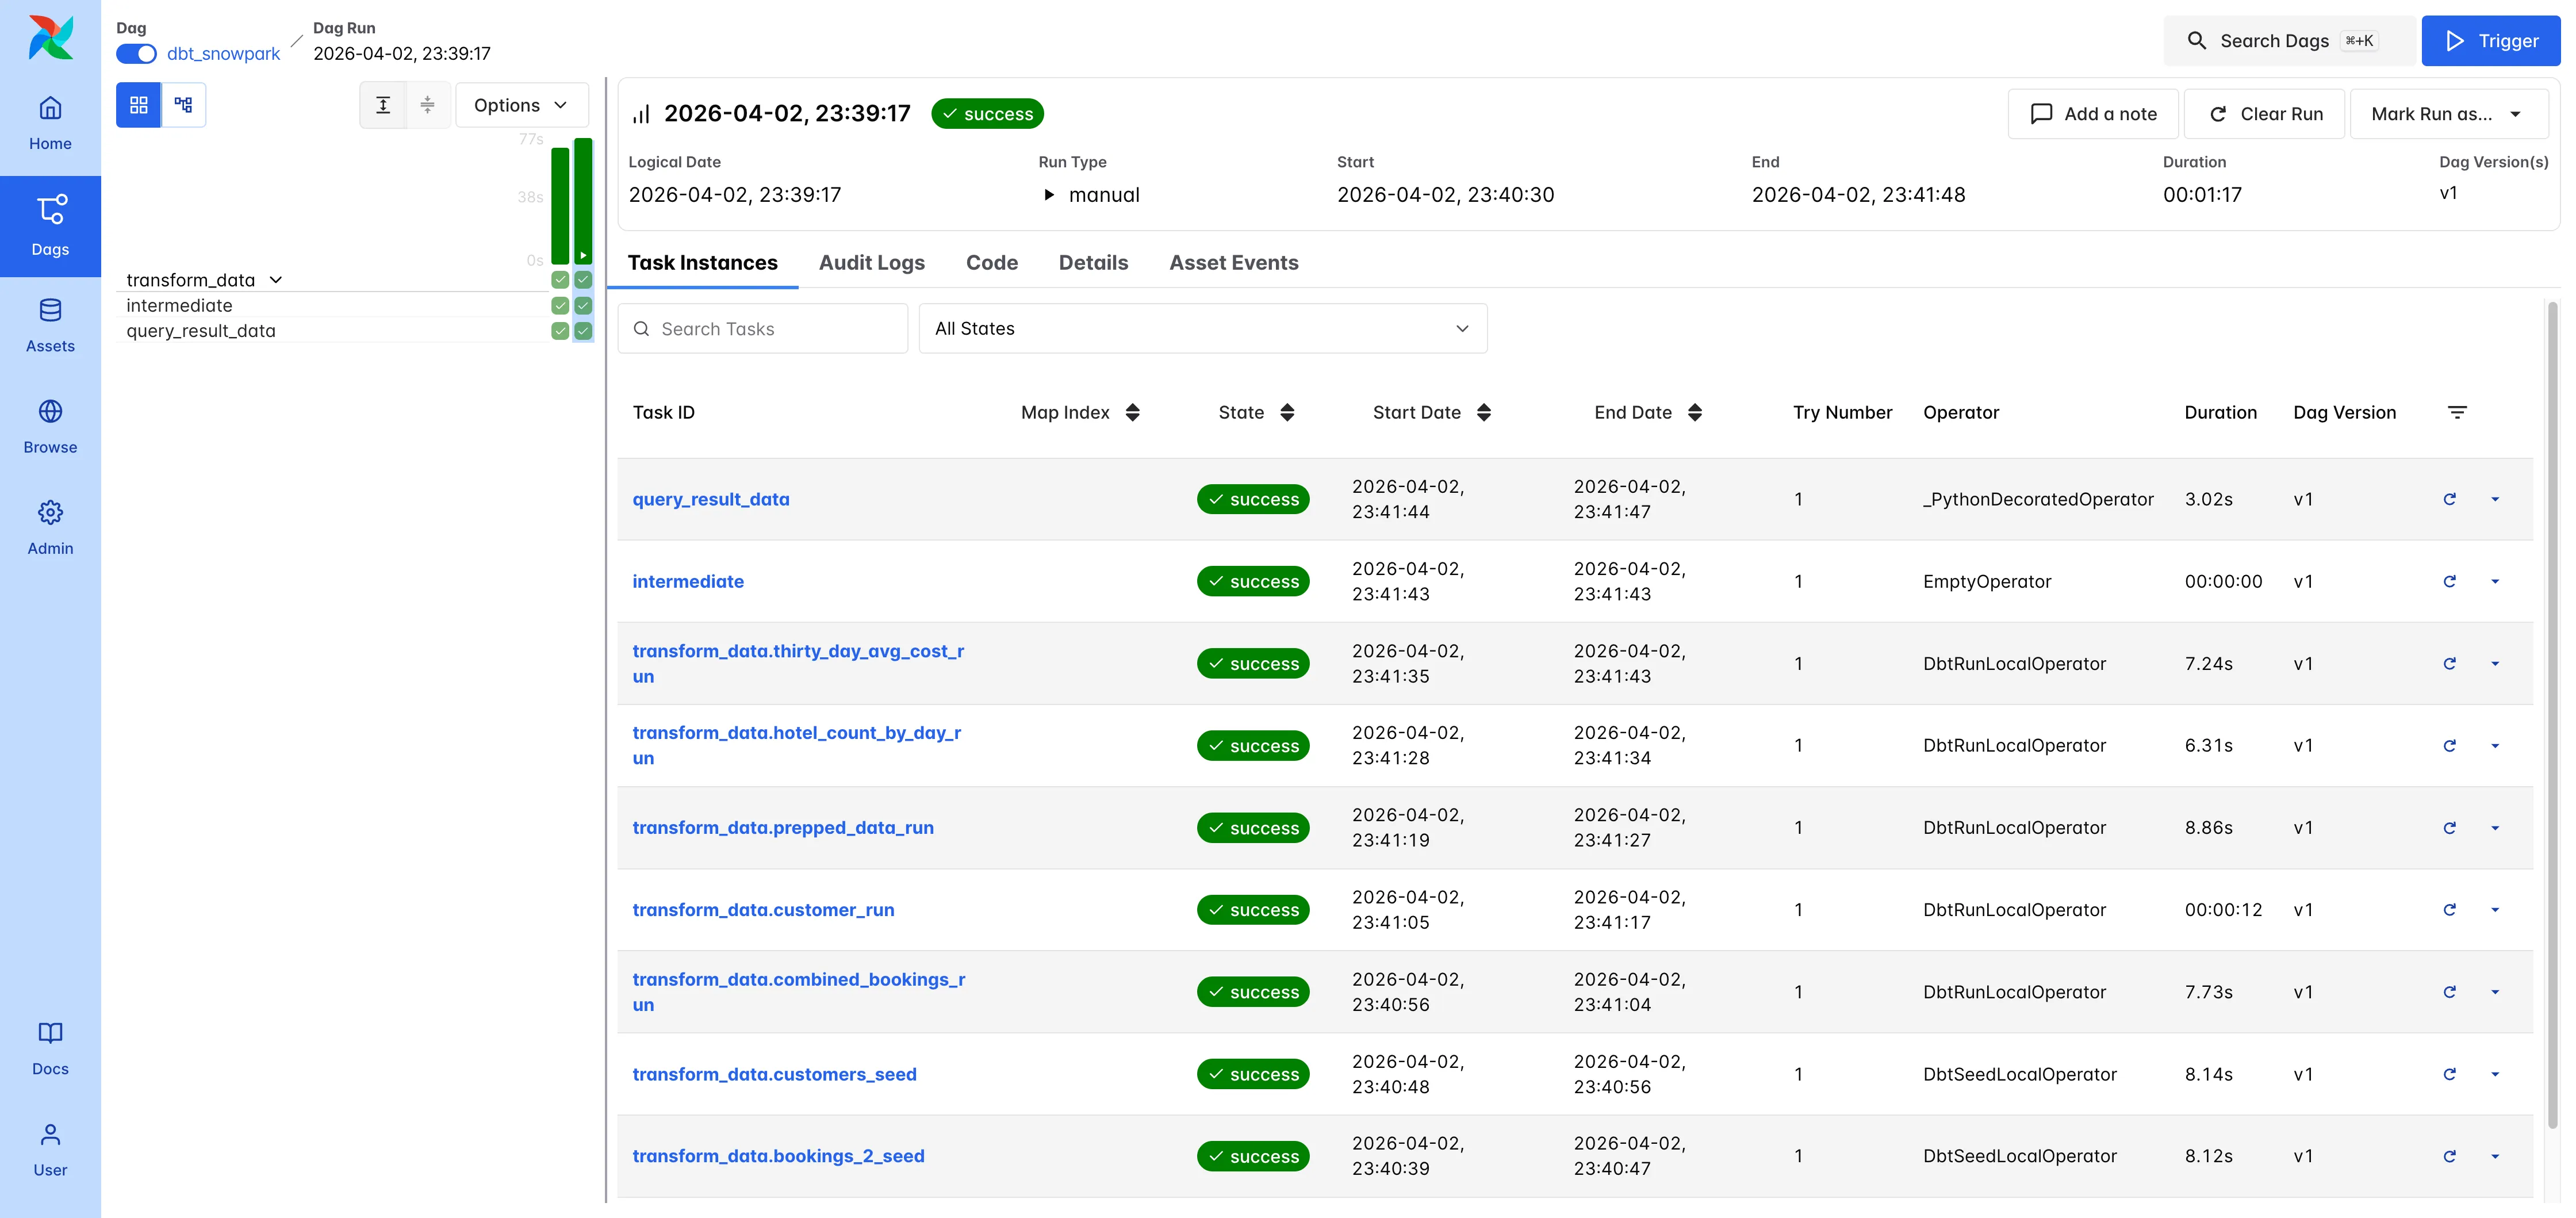Switch to graph view icon

(183, 105)
